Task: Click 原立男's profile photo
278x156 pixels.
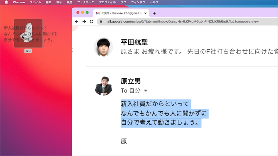Action: point(103,86)
